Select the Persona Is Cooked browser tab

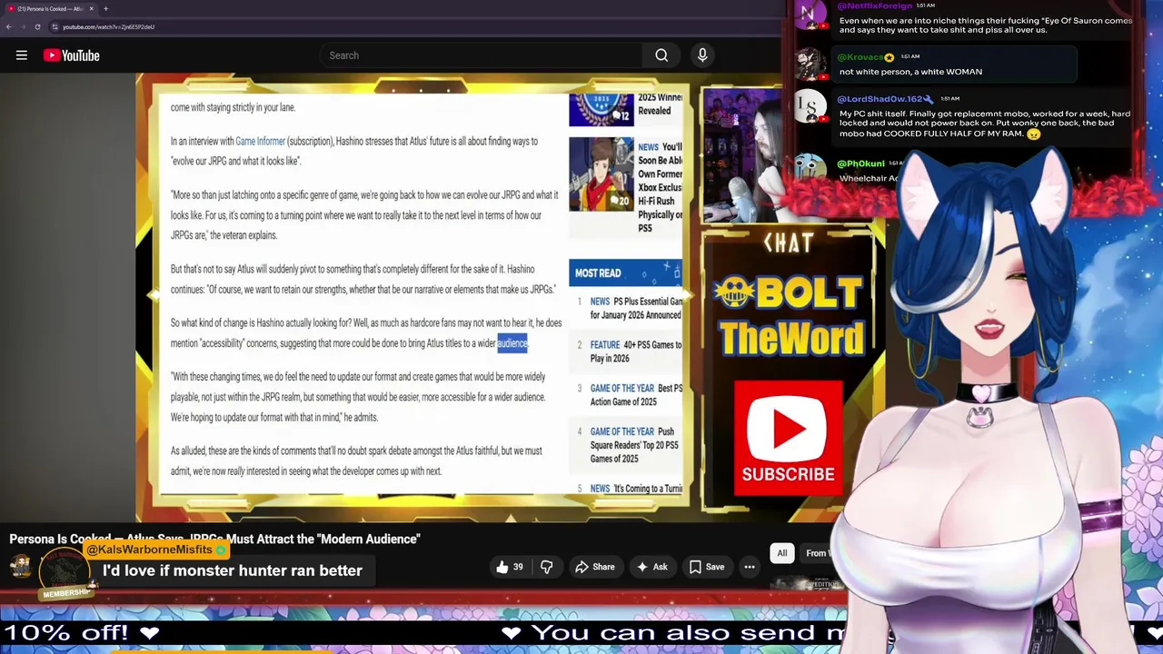pyautogui.click(x=50, y=8)
